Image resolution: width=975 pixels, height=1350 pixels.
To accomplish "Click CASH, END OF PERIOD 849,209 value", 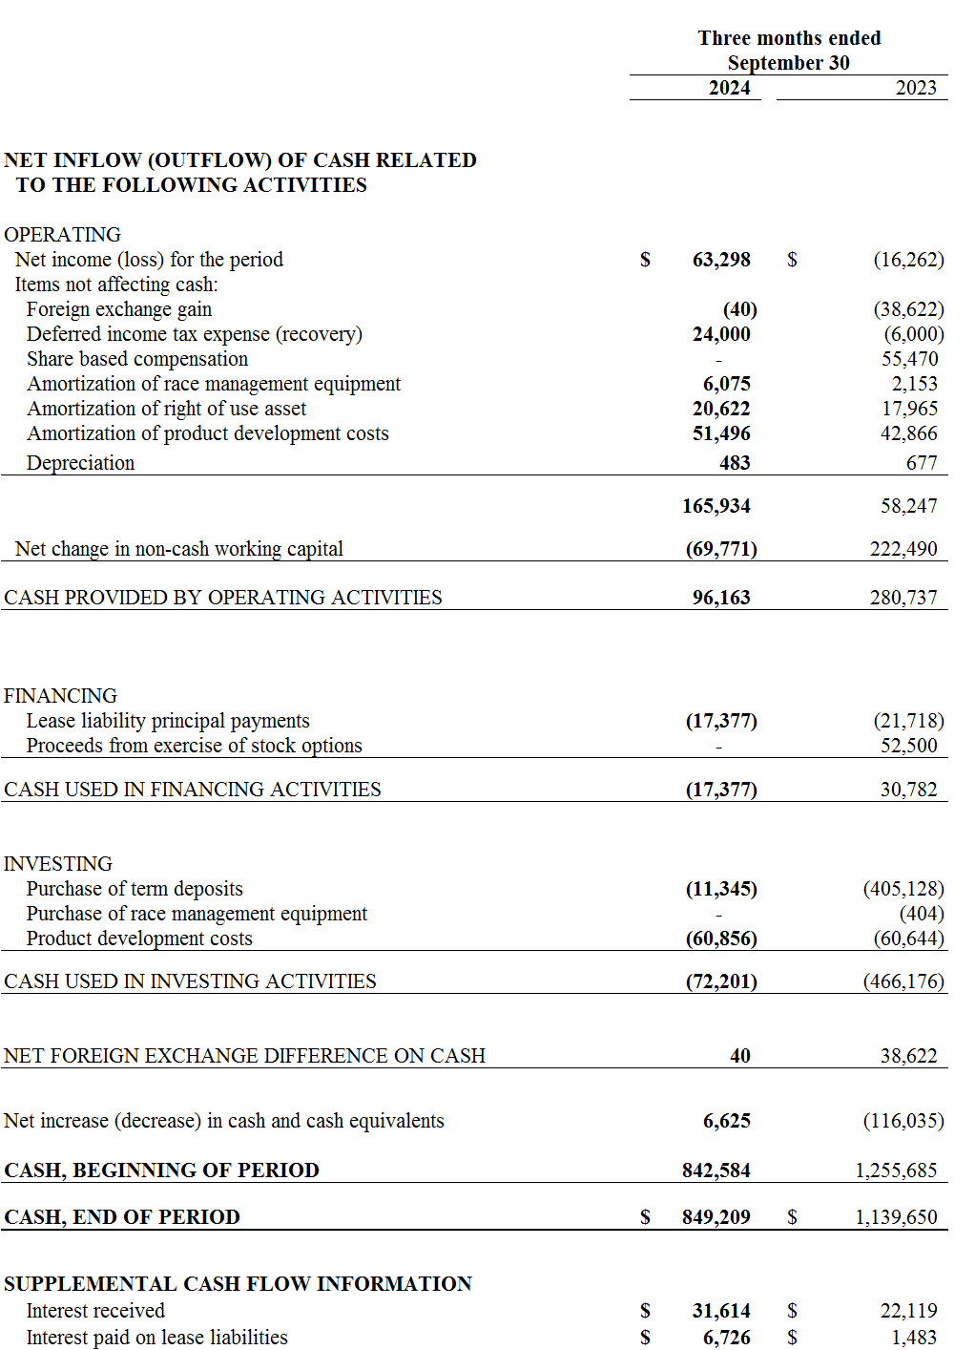I will tap(716, 1217).
